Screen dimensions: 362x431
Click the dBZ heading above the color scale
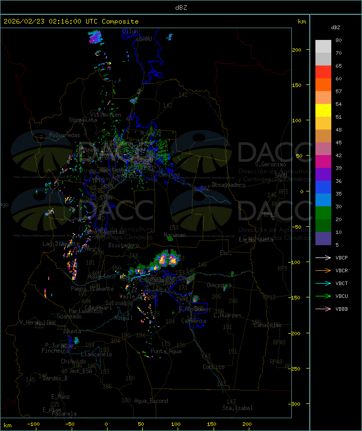(335, 28)
